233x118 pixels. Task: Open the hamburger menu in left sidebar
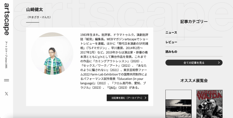pos(6,80)
